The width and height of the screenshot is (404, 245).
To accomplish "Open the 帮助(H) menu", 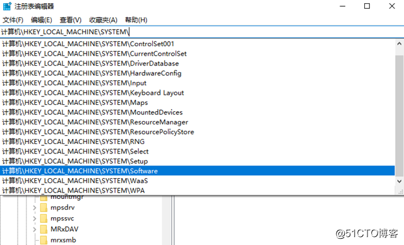I will 136,20.
